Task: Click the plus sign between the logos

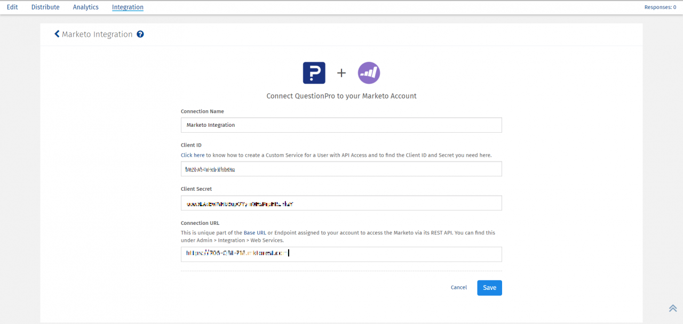Action: [341, 73]
